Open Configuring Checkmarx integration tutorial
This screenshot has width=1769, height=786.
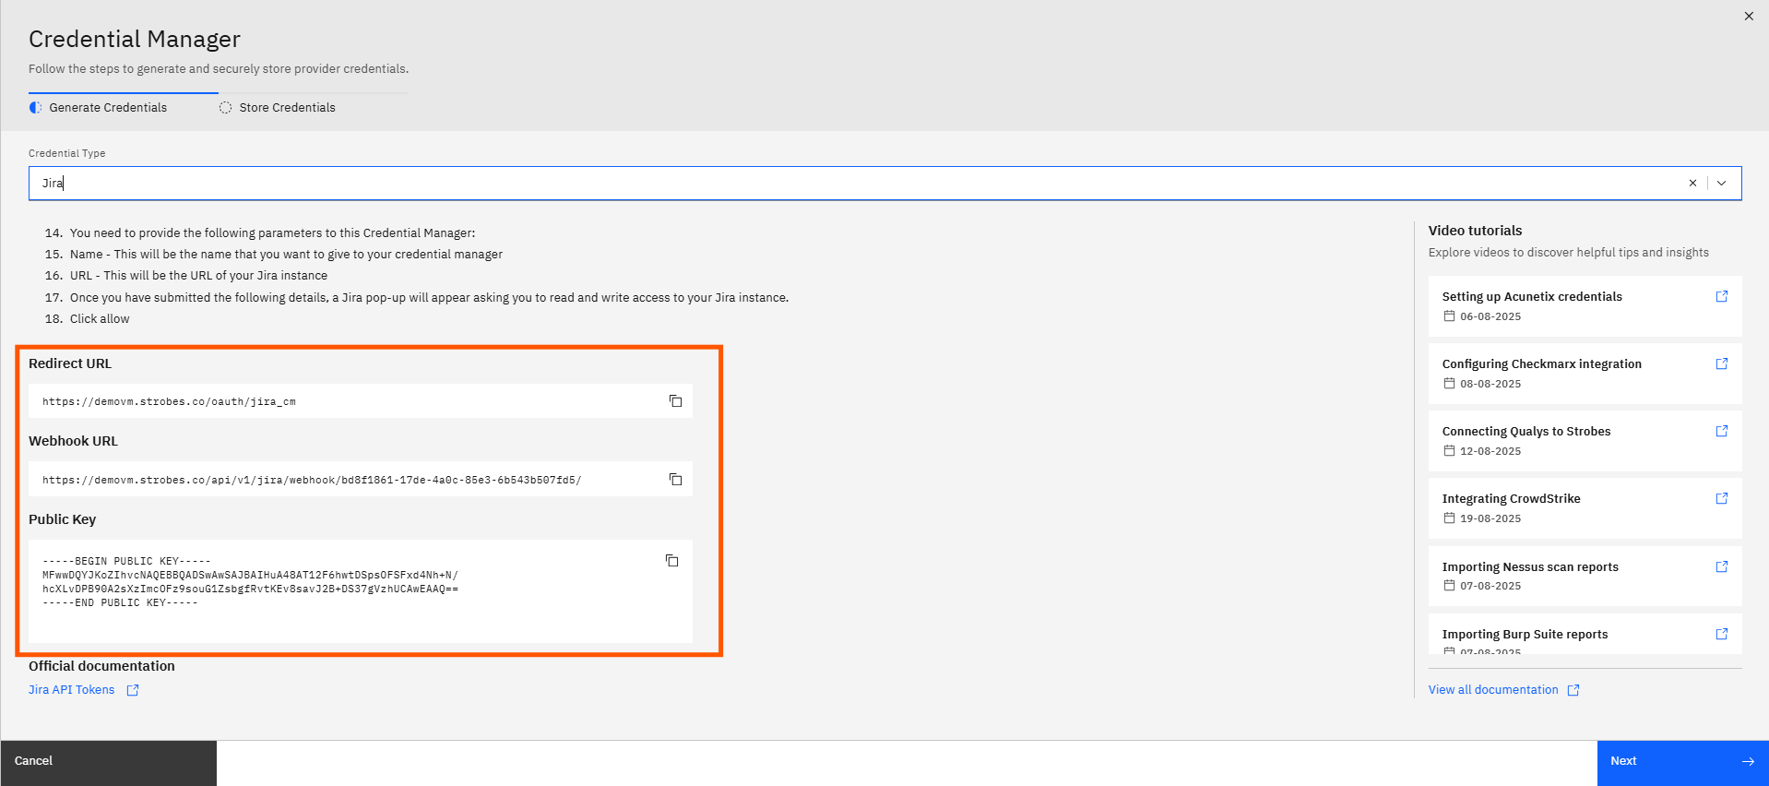1585,373
